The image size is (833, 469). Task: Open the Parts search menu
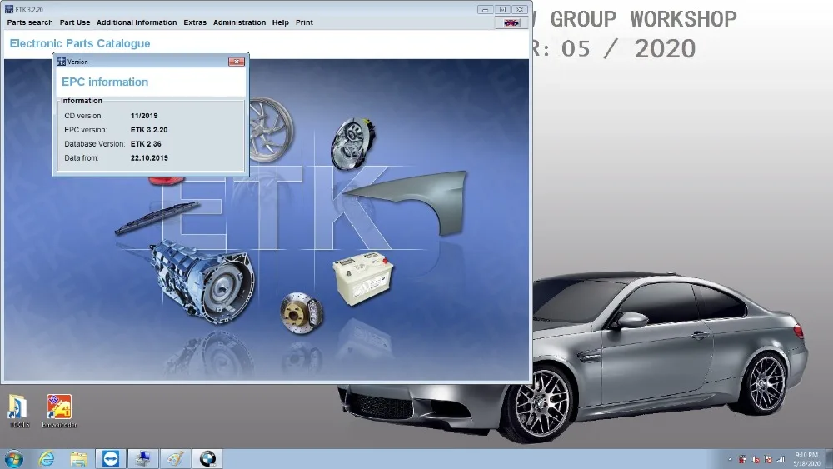(30, 22)
